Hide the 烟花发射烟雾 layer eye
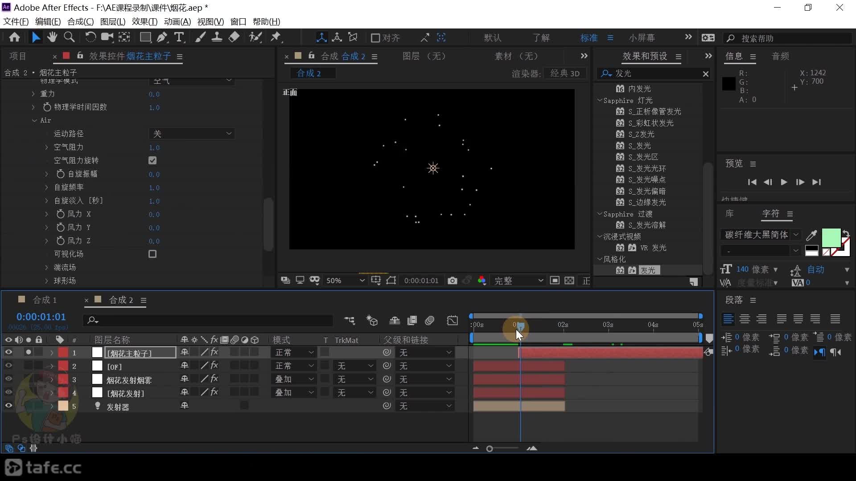This screenshot has width=856, height=481. point(8,379)
